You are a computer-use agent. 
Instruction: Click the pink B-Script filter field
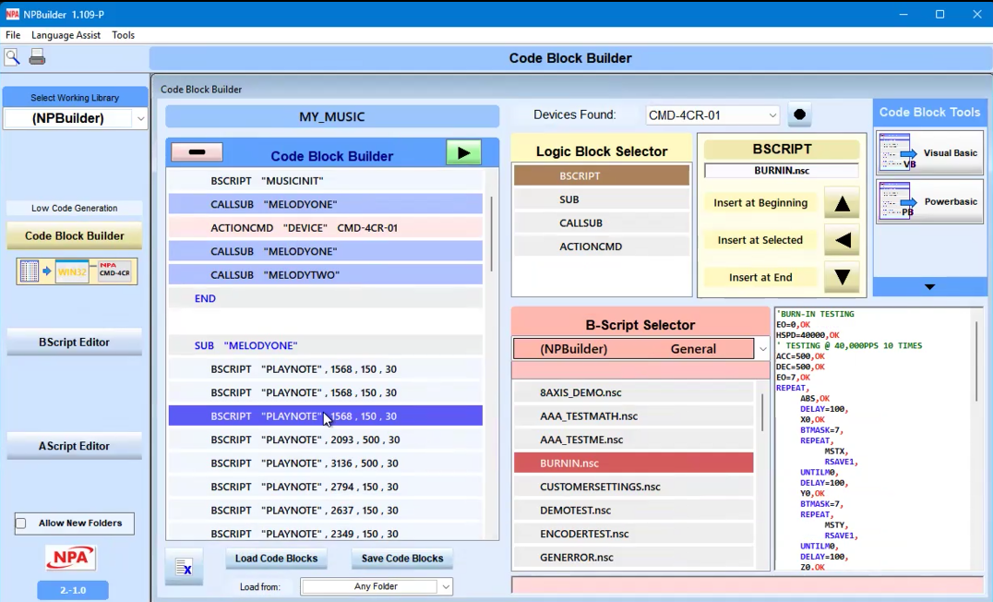pyautogui.click(x=640, y=370)
